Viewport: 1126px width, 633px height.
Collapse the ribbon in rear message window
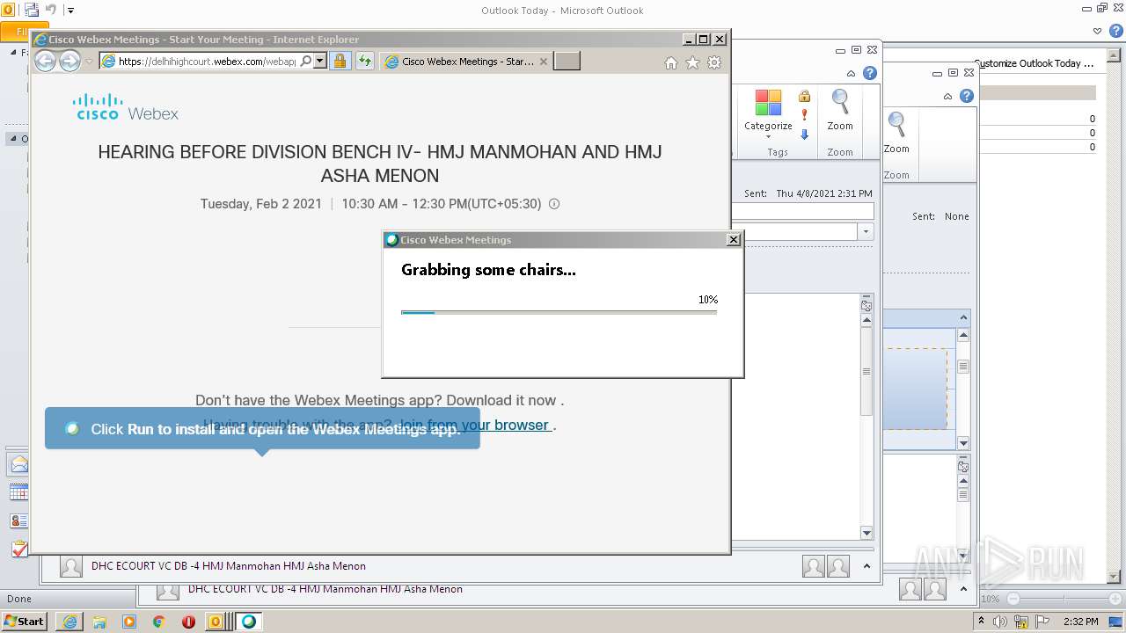[x=947, y=97]
